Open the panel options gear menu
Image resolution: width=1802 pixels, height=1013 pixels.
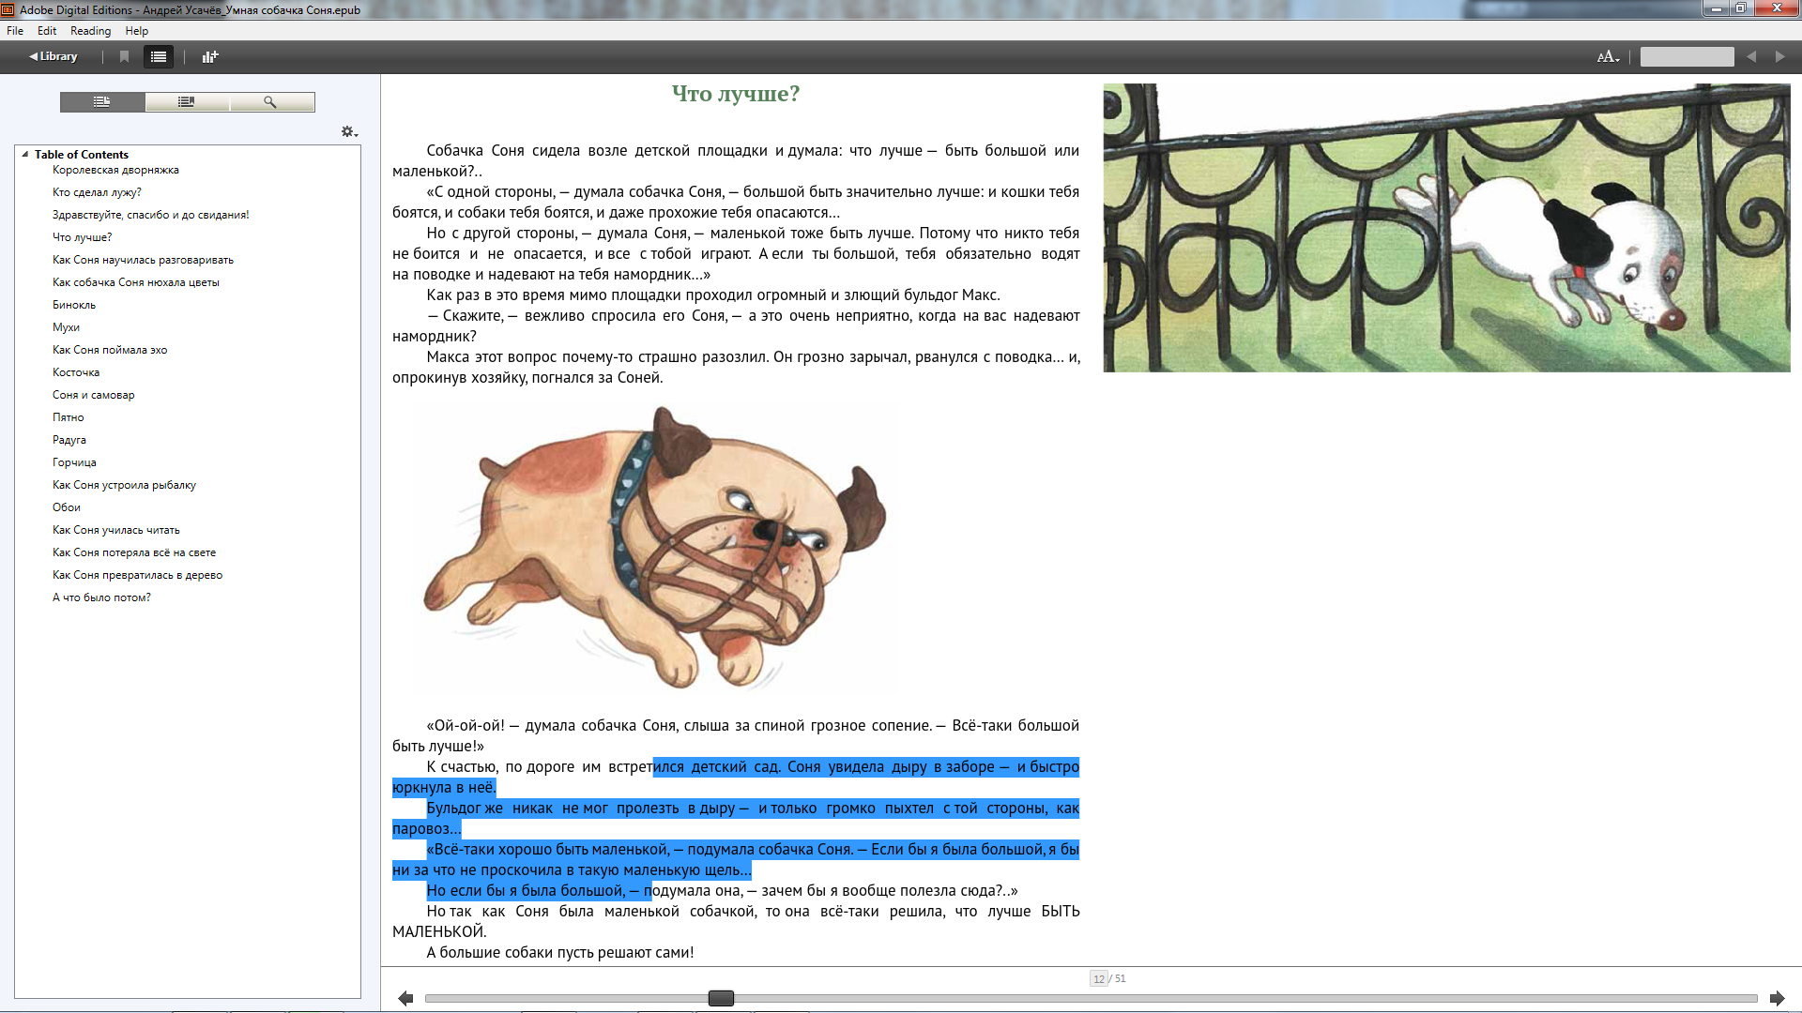(349, 132)
